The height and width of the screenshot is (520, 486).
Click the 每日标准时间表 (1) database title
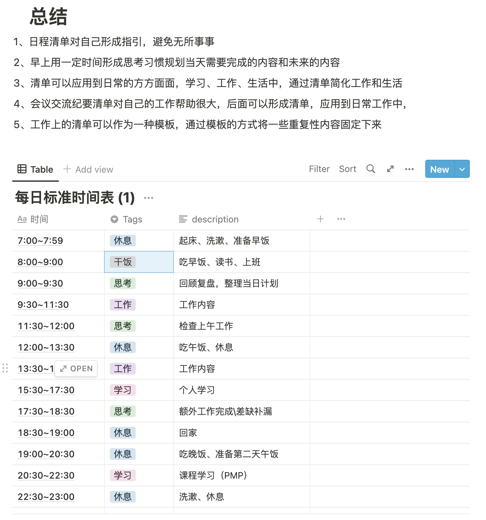point(75,198)
